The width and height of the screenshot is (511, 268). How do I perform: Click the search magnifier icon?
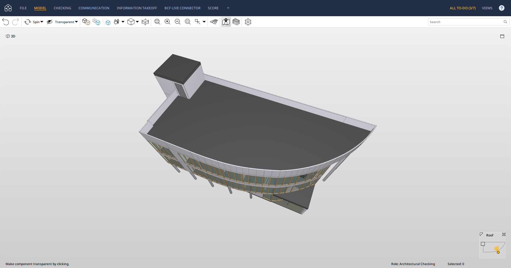pos(505,22)
